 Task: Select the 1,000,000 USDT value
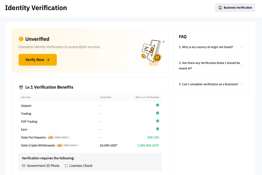point(148,145)
